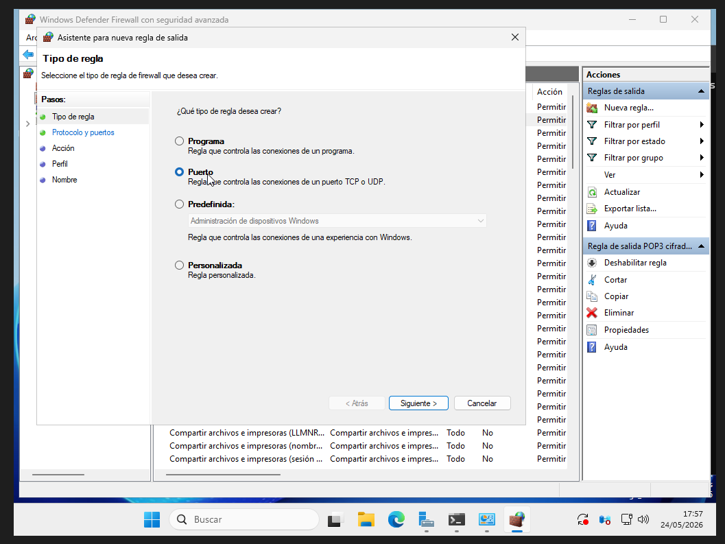This screenshot has height=544, width=725.
Task: Click the Deshabilitar regla action text
Action: [x=635, y=263]
